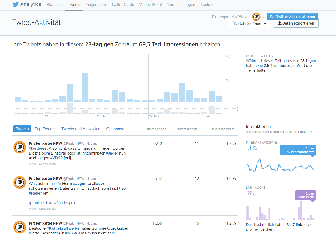Click the 13. Dez. axis label
The height and width of the screenshot is (235, 336).
(x=50, y=116)
